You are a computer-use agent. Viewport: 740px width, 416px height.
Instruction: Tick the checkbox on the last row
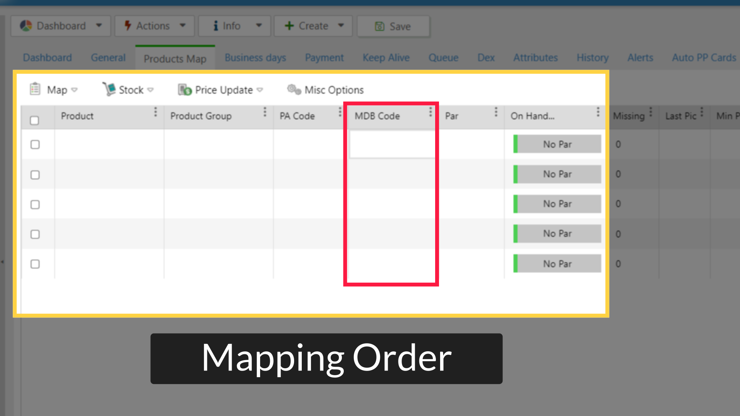coord(35,264)
